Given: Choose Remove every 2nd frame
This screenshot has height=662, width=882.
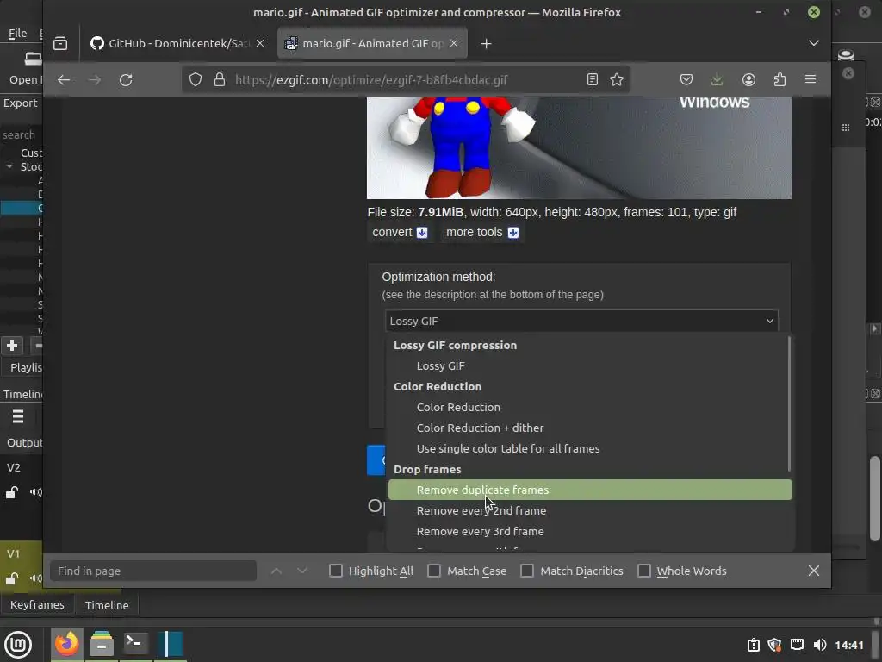Looking at the screenshot, I should click(590, 510).
